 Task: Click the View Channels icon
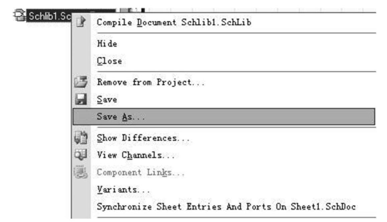[81, 155]
